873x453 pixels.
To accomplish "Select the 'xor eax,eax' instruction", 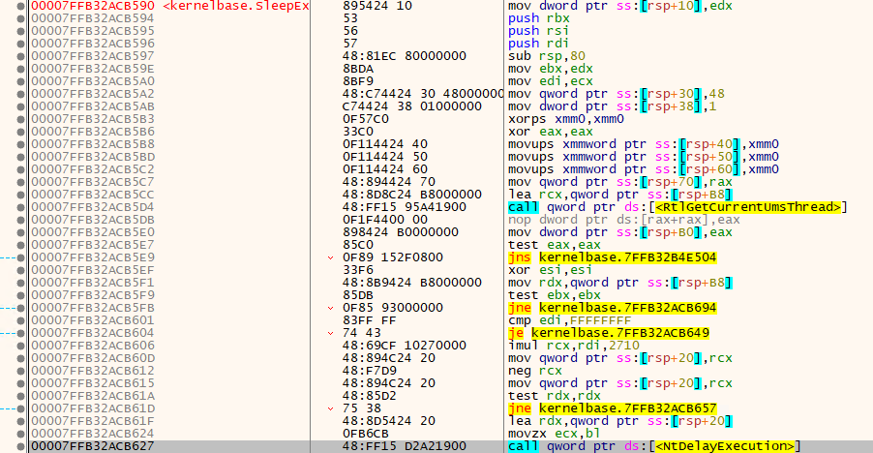I will click(x=551, y=132).
